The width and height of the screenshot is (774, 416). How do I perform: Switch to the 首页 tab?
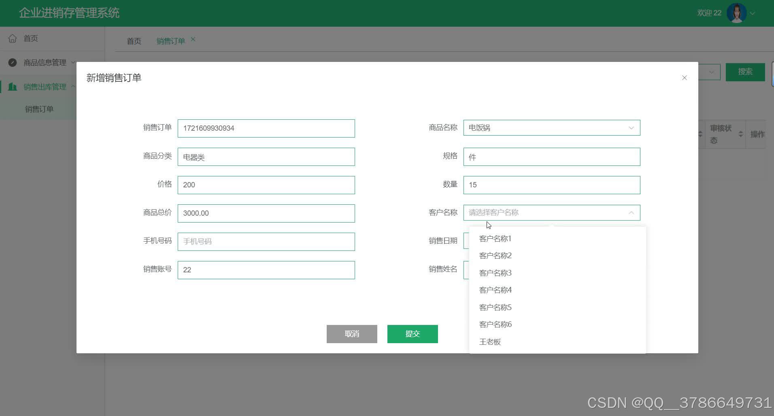[x=134, y=41]
